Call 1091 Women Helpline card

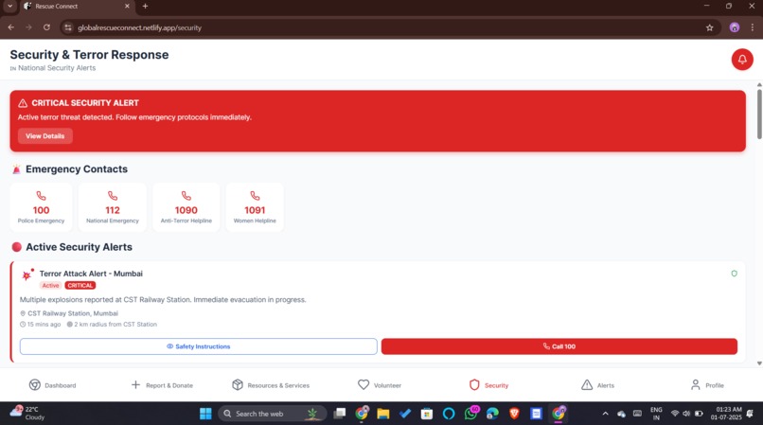tap(255, 207)
